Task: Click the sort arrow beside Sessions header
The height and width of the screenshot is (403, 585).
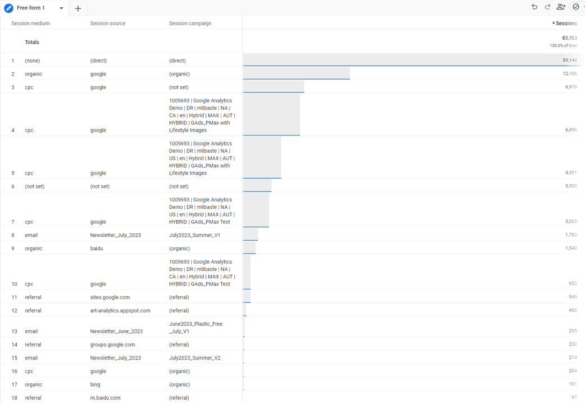Action: click(x=554, y=24)
